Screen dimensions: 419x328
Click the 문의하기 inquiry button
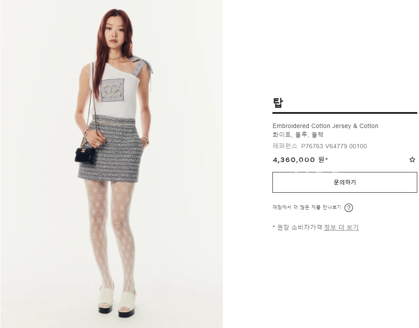(345, 182)
